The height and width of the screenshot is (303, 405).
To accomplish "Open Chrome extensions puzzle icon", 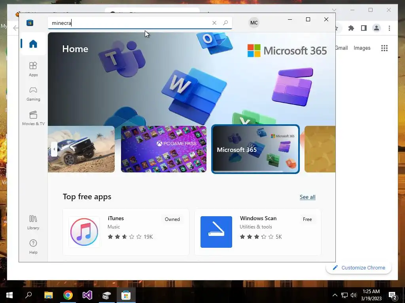I will [x=351, y=28].
